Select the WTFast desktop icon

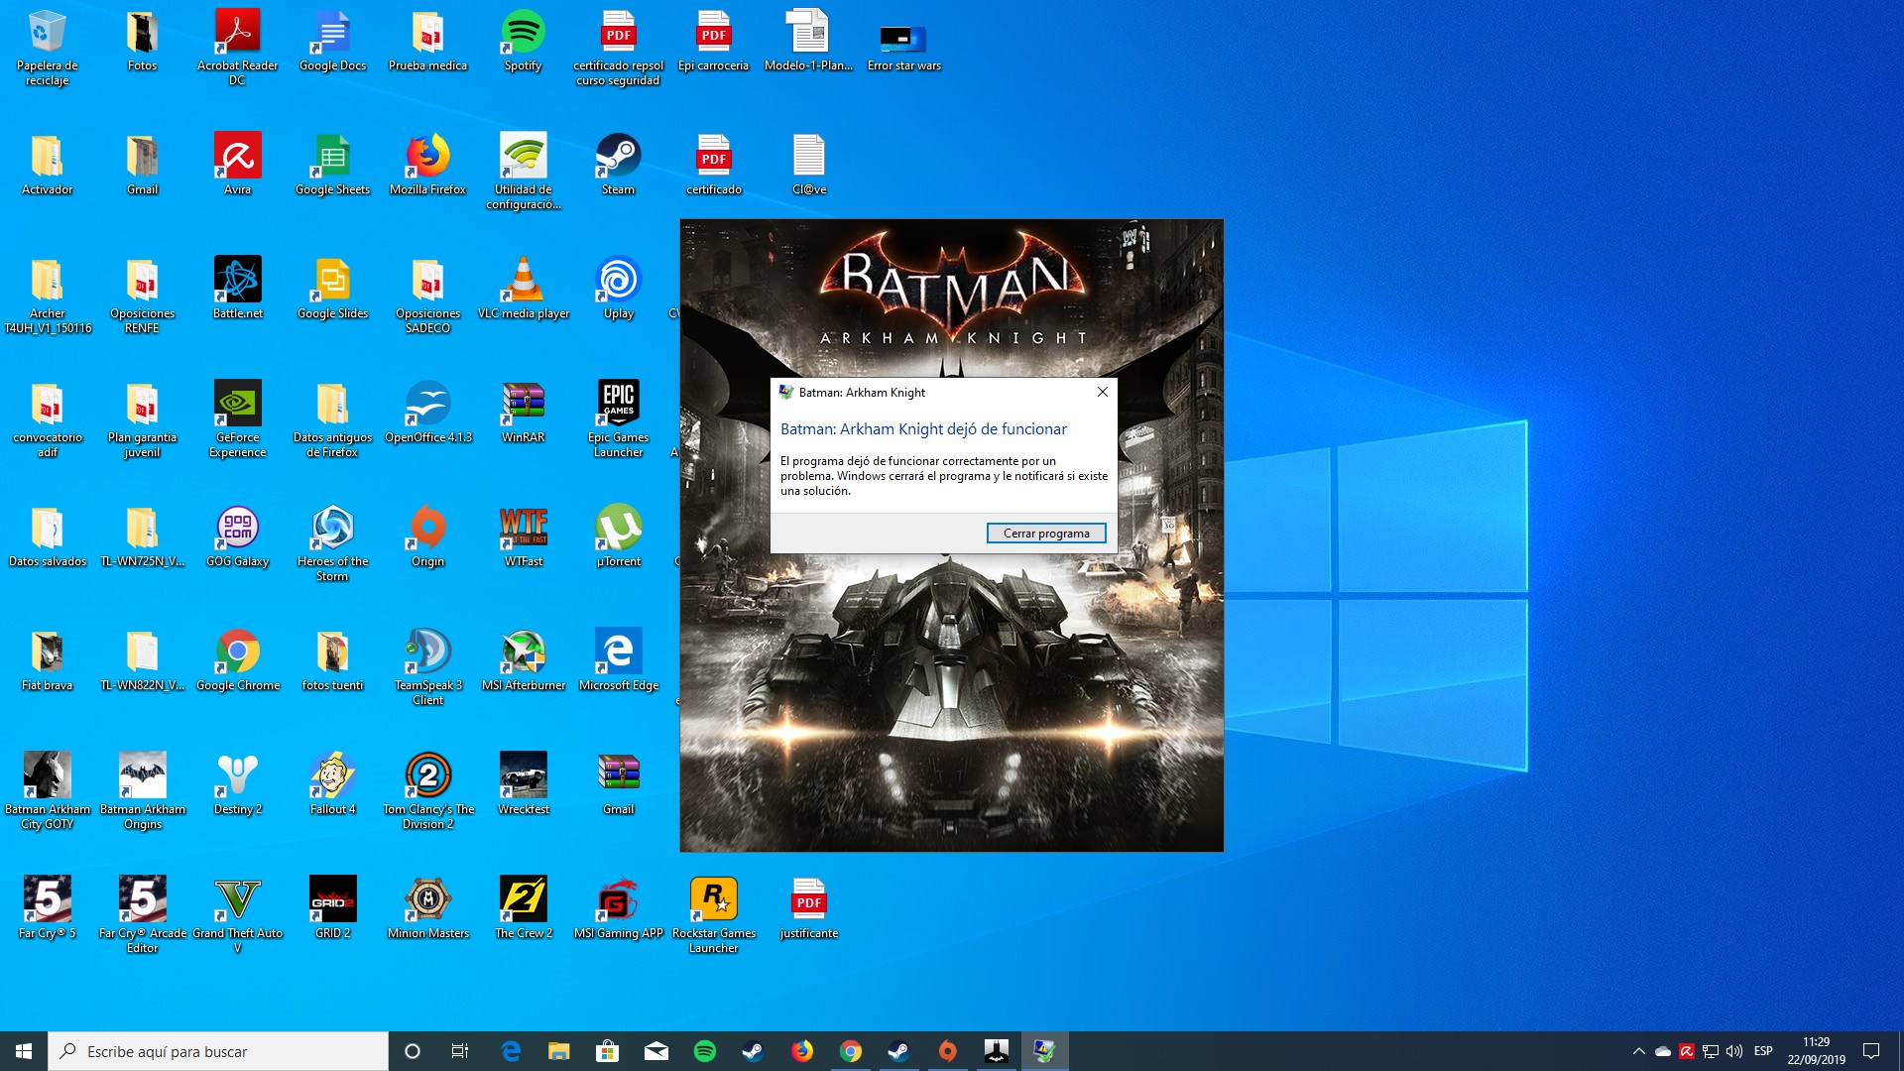pyautogui.click(x=523, y=535)
